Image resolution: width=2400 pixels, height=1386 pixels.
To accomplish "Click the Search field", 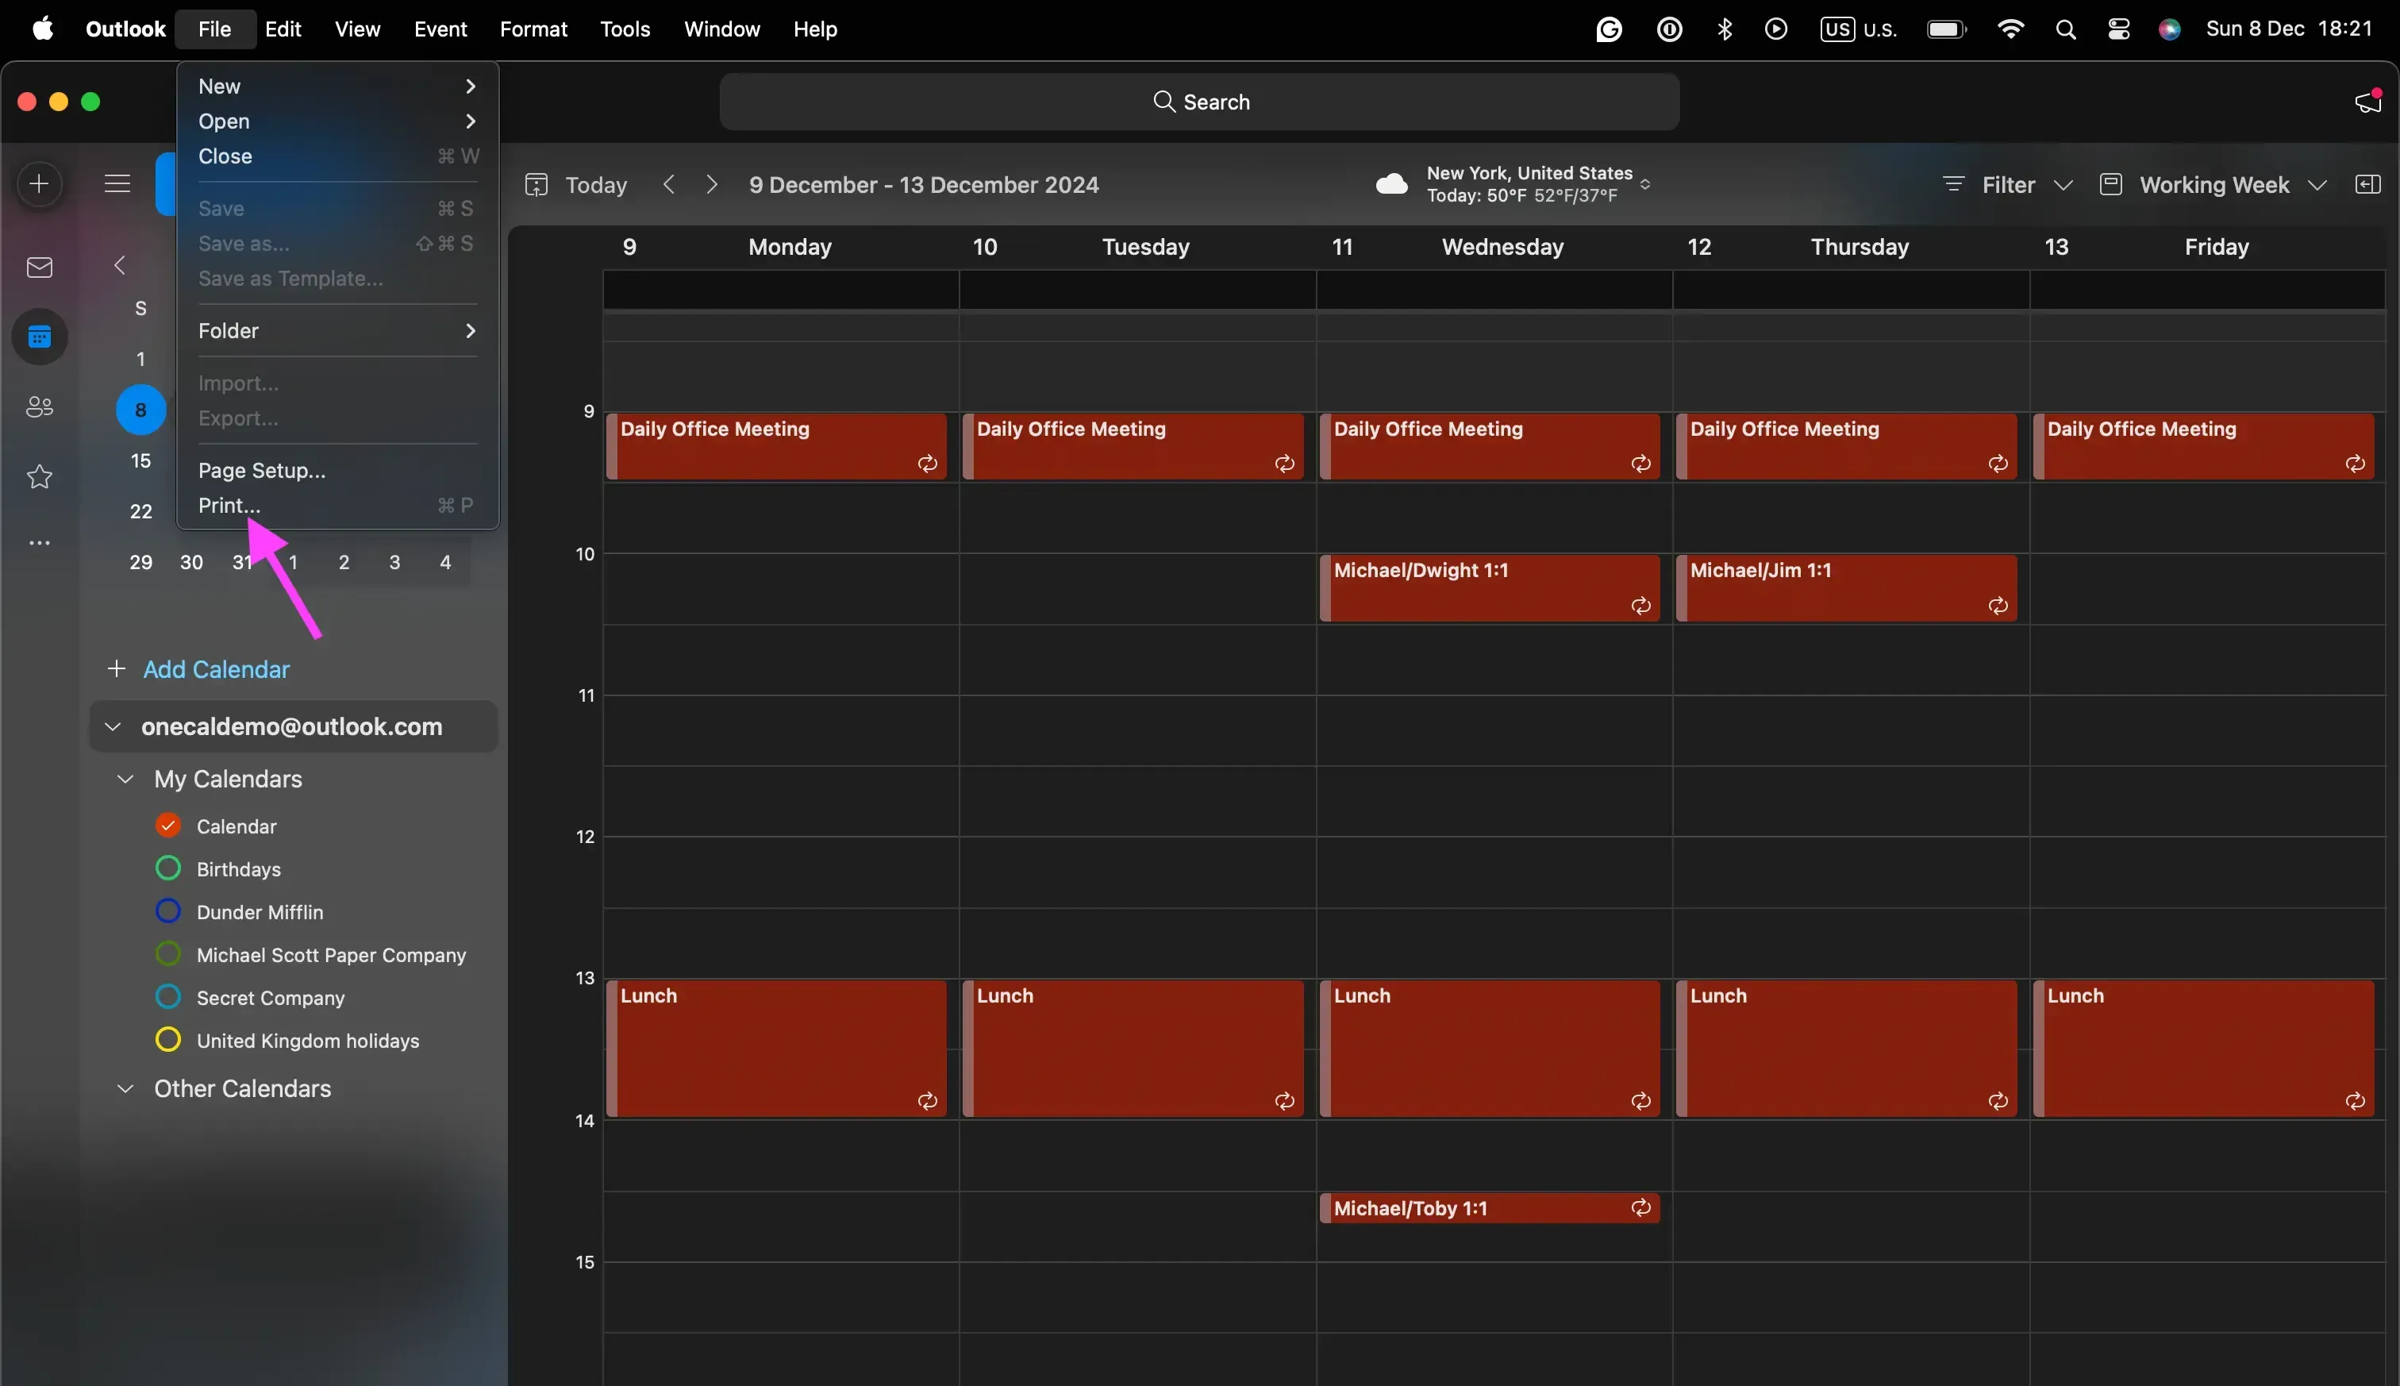I will (x=1199, y=102).
